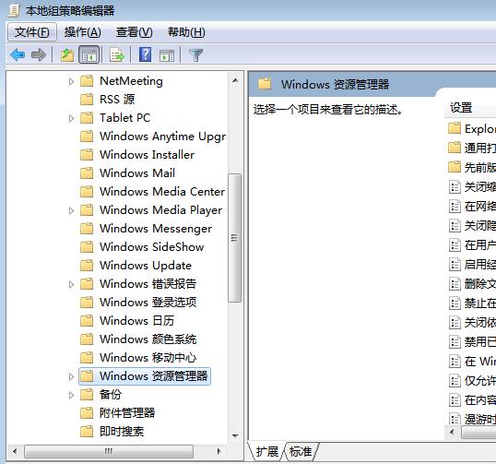
Task: Click tree horizontal scrollbar right arrow
Action: point(218,451)
